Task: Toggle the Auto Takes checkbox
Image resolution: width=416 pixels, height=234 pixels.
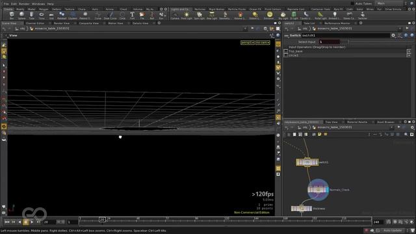Action: pyautogui.click(x=352, y=3)
